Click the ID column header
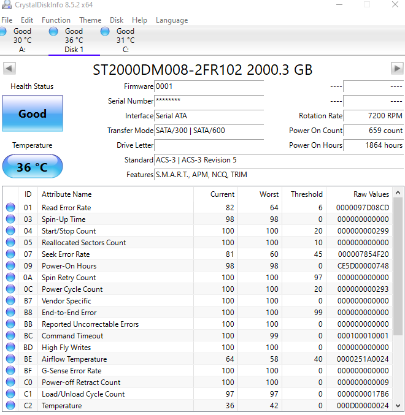Image resolution: width=405 pixels, height=415 pixels. click(x=28, y=194)
